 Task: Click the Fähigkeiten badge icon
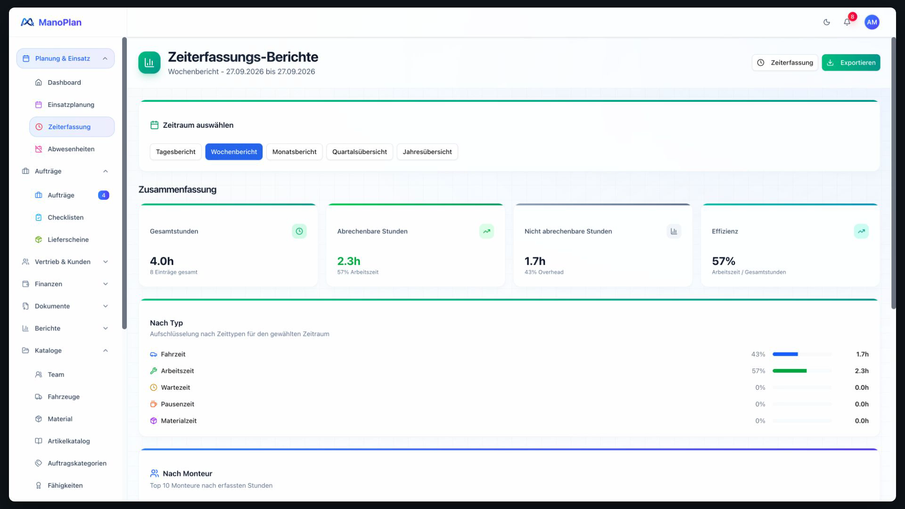pos(39,485)
